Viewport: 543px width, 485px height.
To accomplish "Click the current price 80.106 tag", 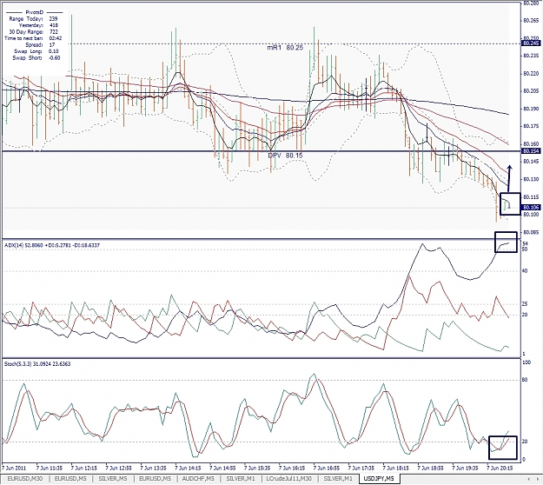I will 531,207.
